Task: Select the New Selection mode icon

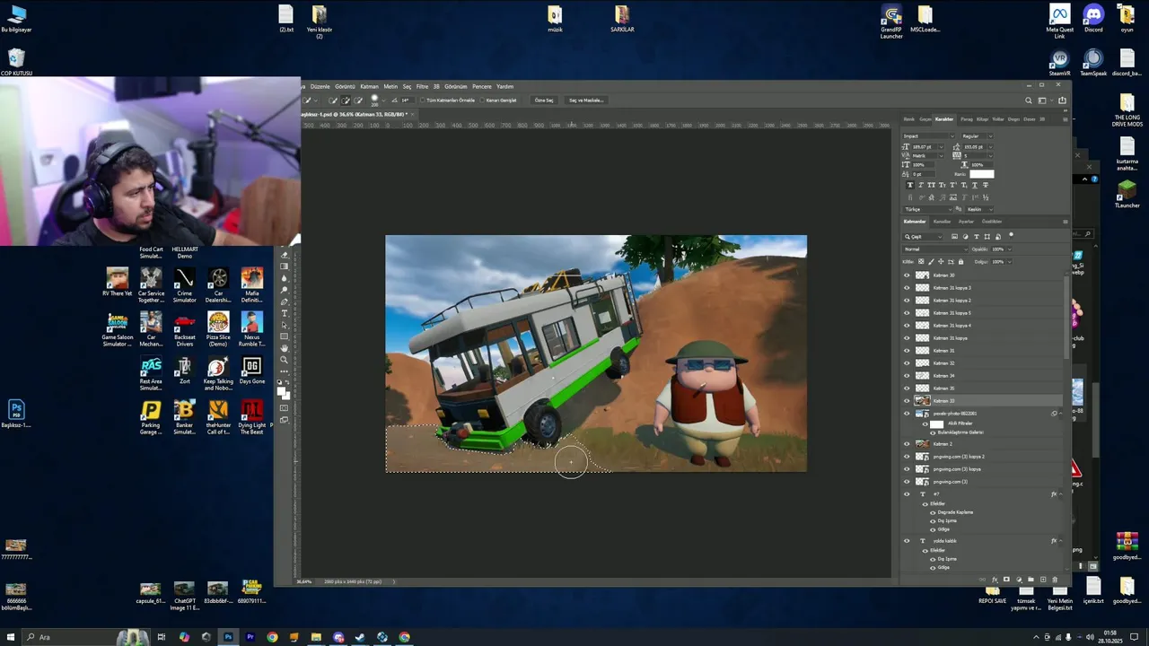Action: [332, 100]
